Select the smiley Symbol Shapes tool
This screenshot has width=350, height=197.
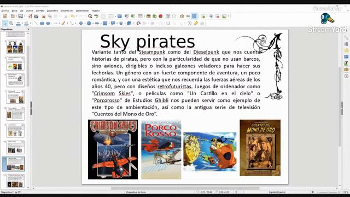[x=89, y=23]
